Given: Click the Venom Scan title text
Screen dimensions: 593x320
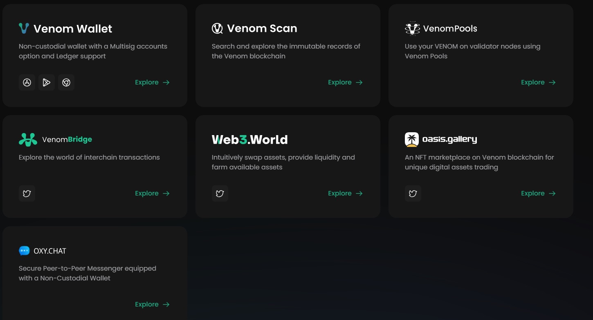Looking at the screenshot, I should point(262,29).
